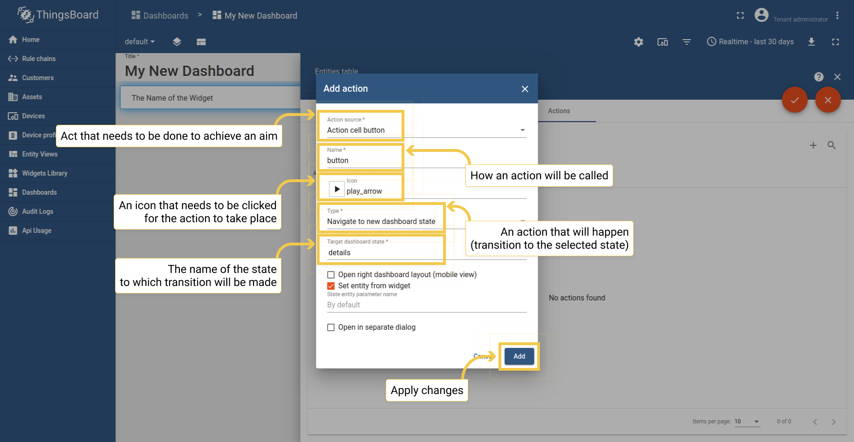Select the play_arrow icon picker
The width and height of the screenshot is (854, 442).
(x=337, y=189)
